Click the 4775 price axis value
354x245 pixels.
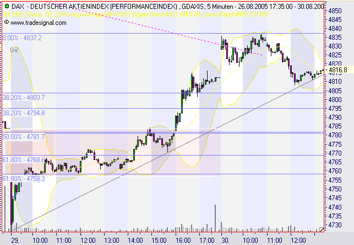[335, 144]
